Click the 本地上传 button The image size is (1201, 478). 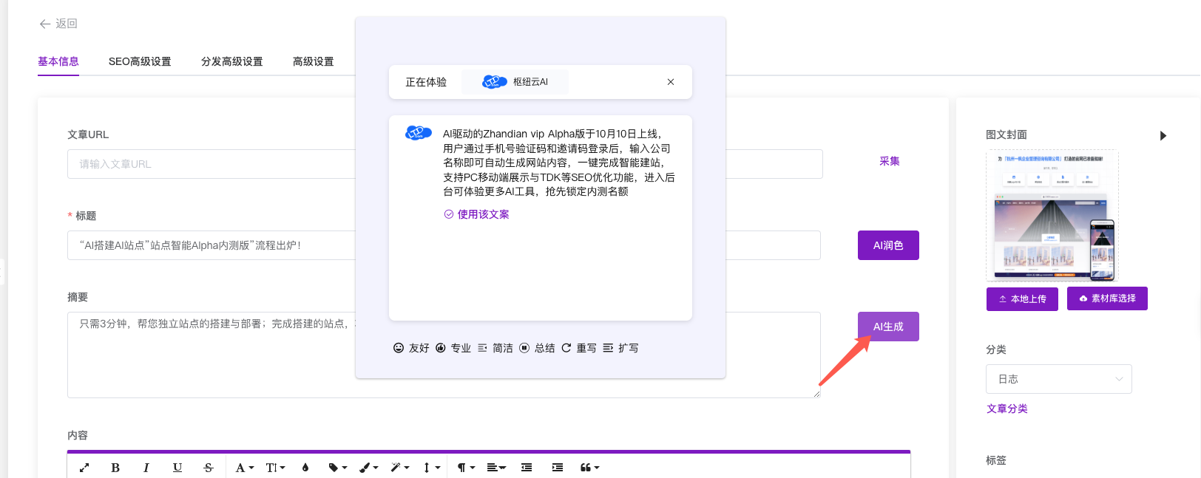click(1022, 299)
